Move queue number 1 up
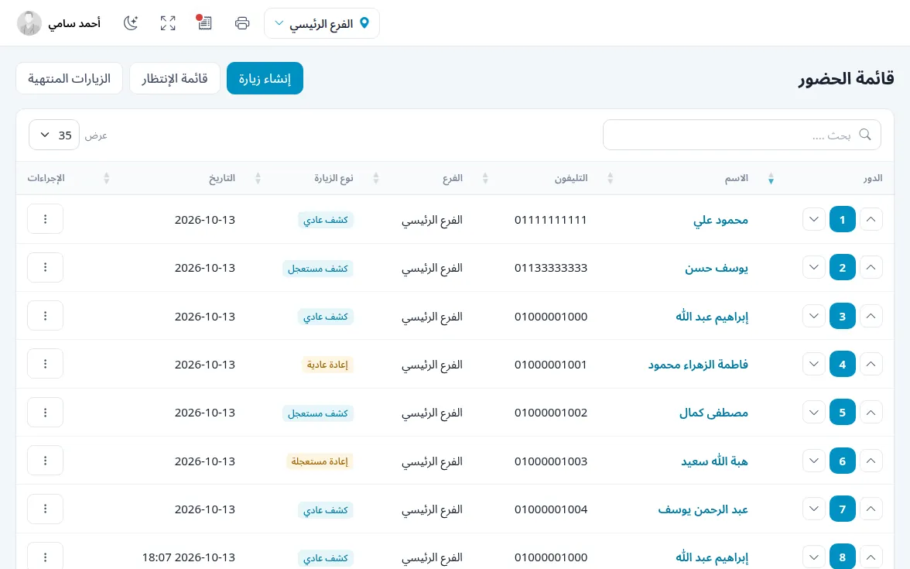 [x=871, y=220]
